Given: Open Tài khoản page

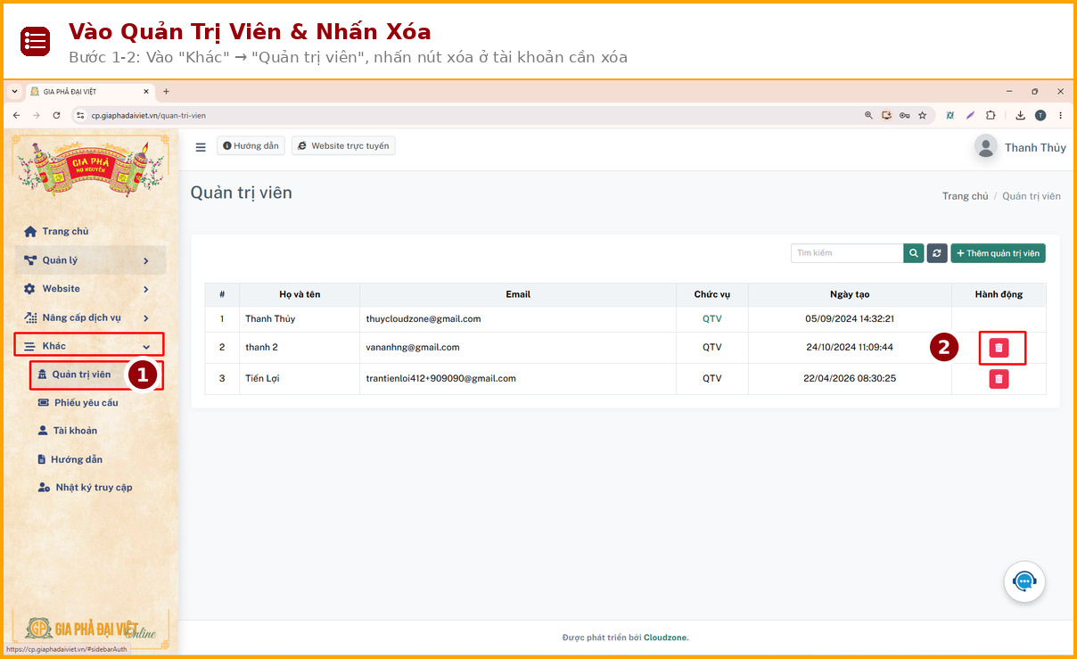Looking at the screenshot, I should [67, 431].
